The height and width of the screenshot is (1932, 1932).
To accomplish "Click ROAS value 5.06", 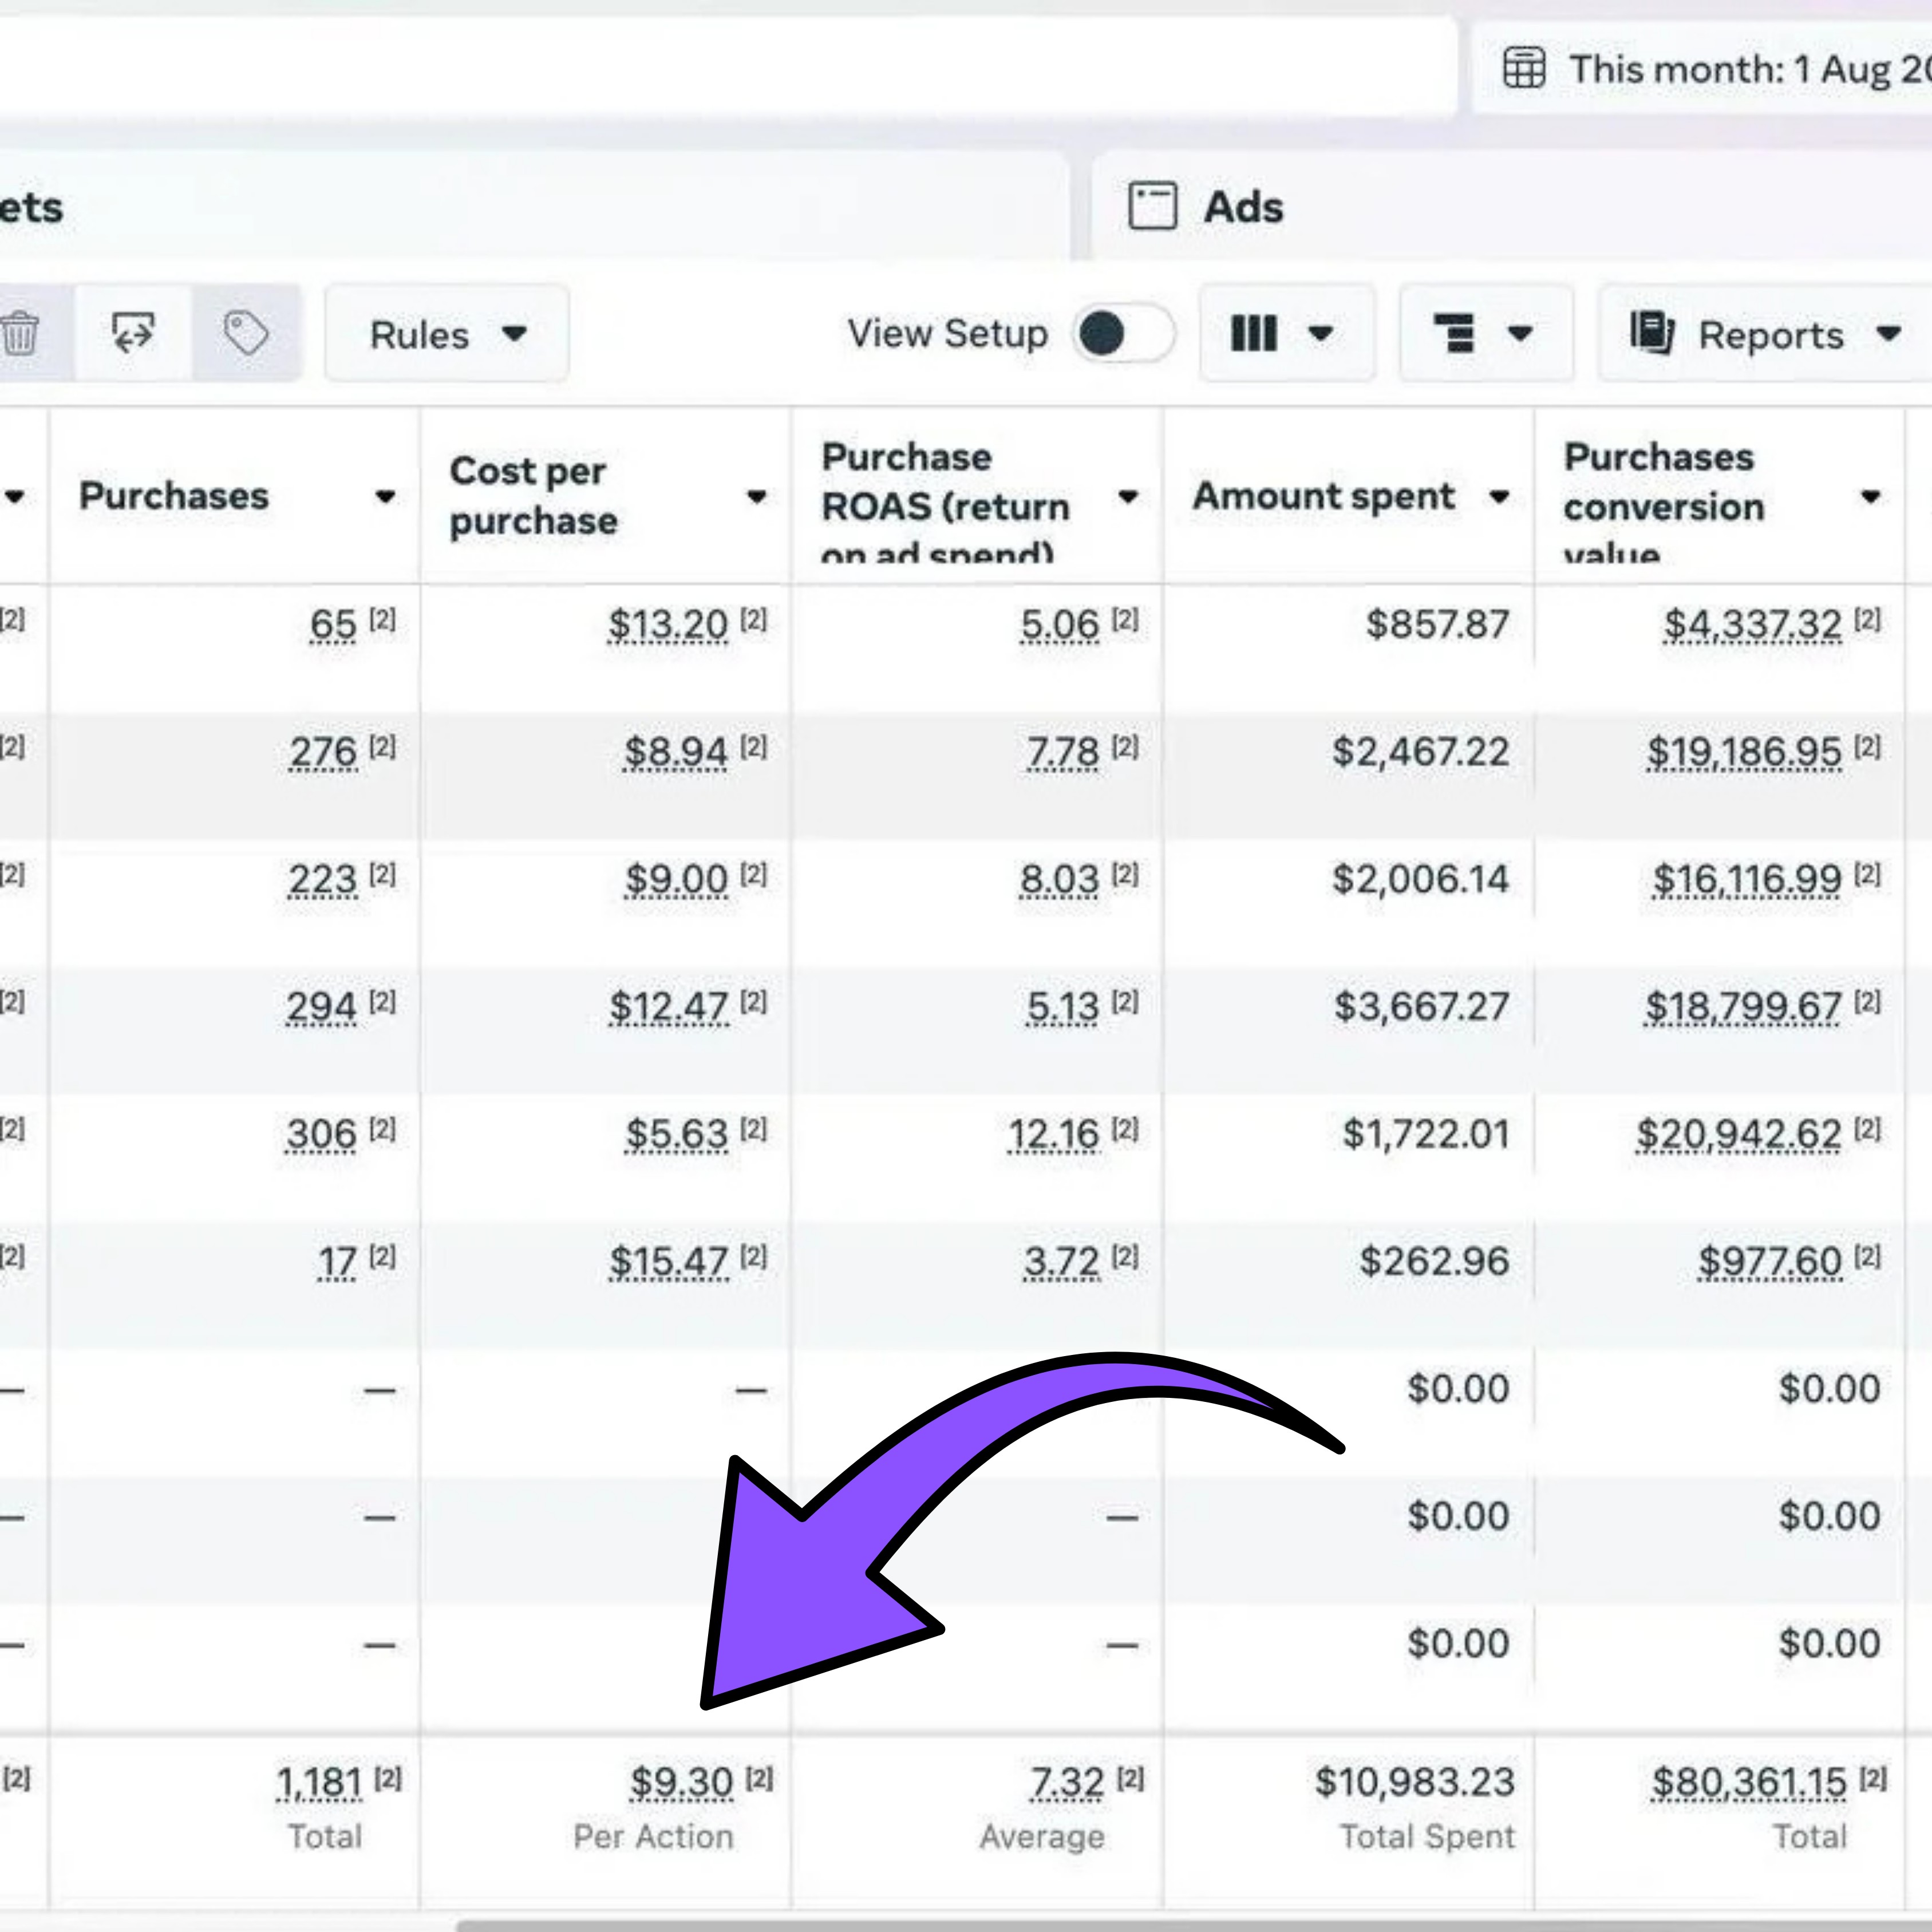I will click(1060, 625).
